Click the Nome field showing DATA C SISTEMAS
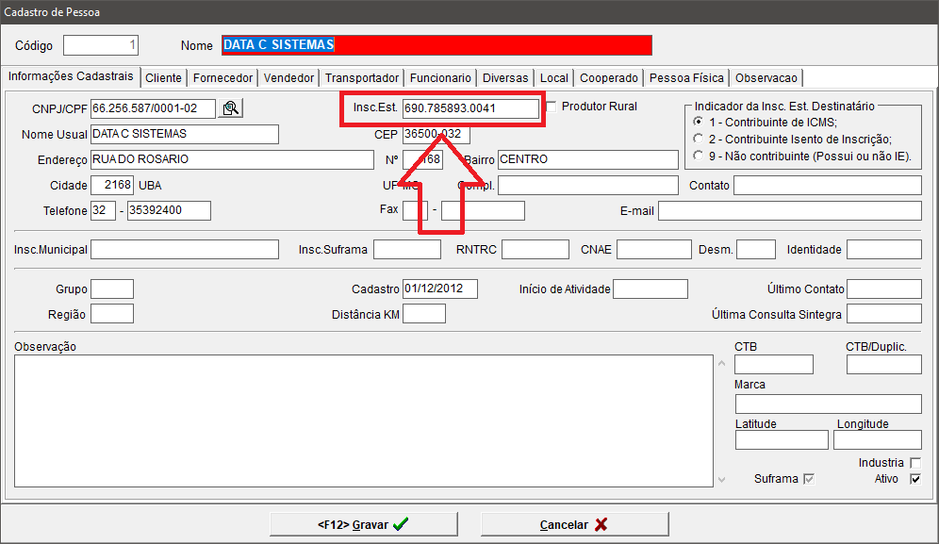939x544 pixels. pyautogui.click(x=437, y=45)
